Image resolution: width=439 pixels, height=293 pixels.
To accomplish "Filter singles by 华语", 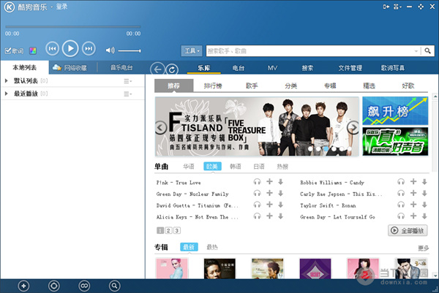I will click(x=189, y=167).
